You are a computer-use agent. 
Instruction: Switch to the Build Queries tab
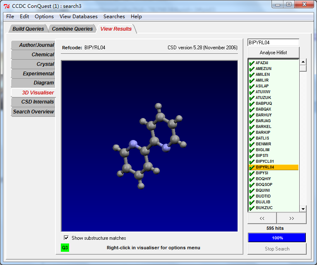pyautogui.click(x=28, y=29)
